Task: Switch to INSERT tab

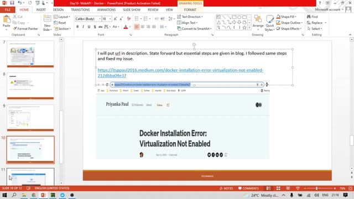Action: pos(41,10)
